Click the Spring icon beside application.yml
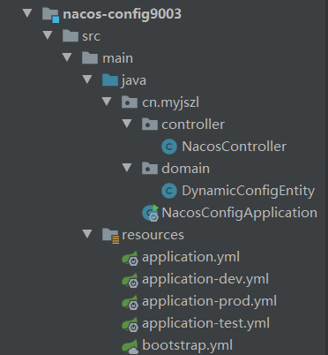 (x=130, y=258)
